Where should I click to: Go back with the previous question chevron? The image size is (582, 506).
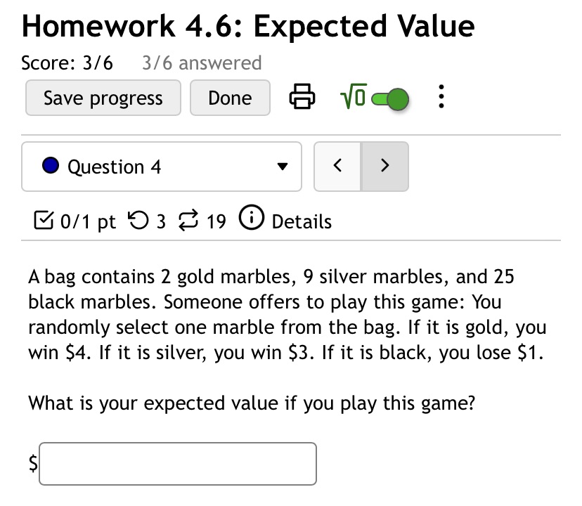[337, 165]
